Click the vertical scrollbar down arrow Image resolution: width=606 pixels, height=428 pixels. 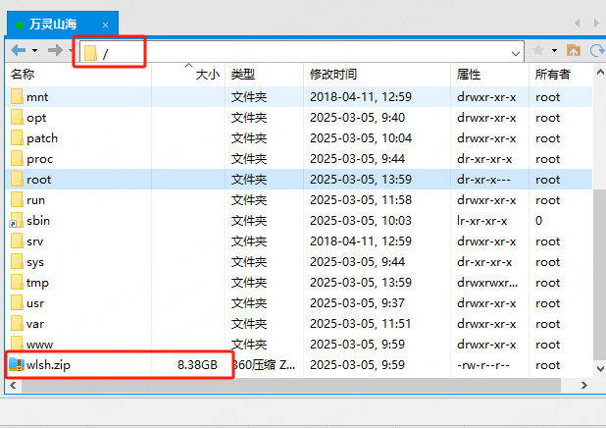[x=600, y=369]
